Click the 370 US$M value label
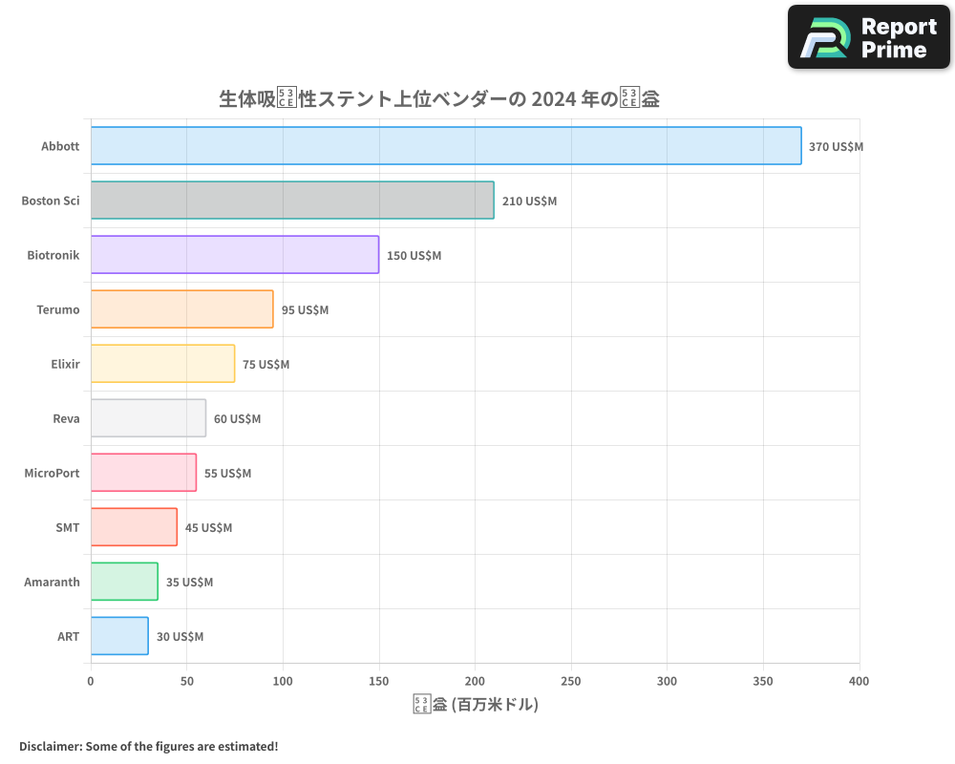 click(834, 147)
